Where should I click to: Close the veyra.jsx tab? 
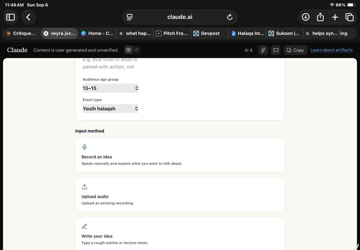[46, 33]
